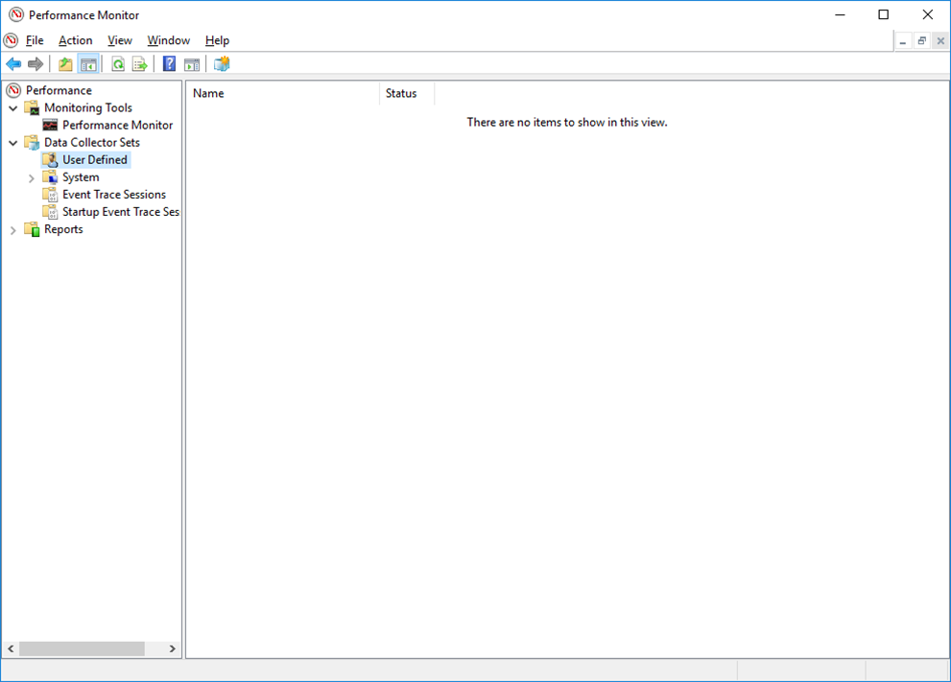Click the Refresh toolbar icon

click(118, 63)
